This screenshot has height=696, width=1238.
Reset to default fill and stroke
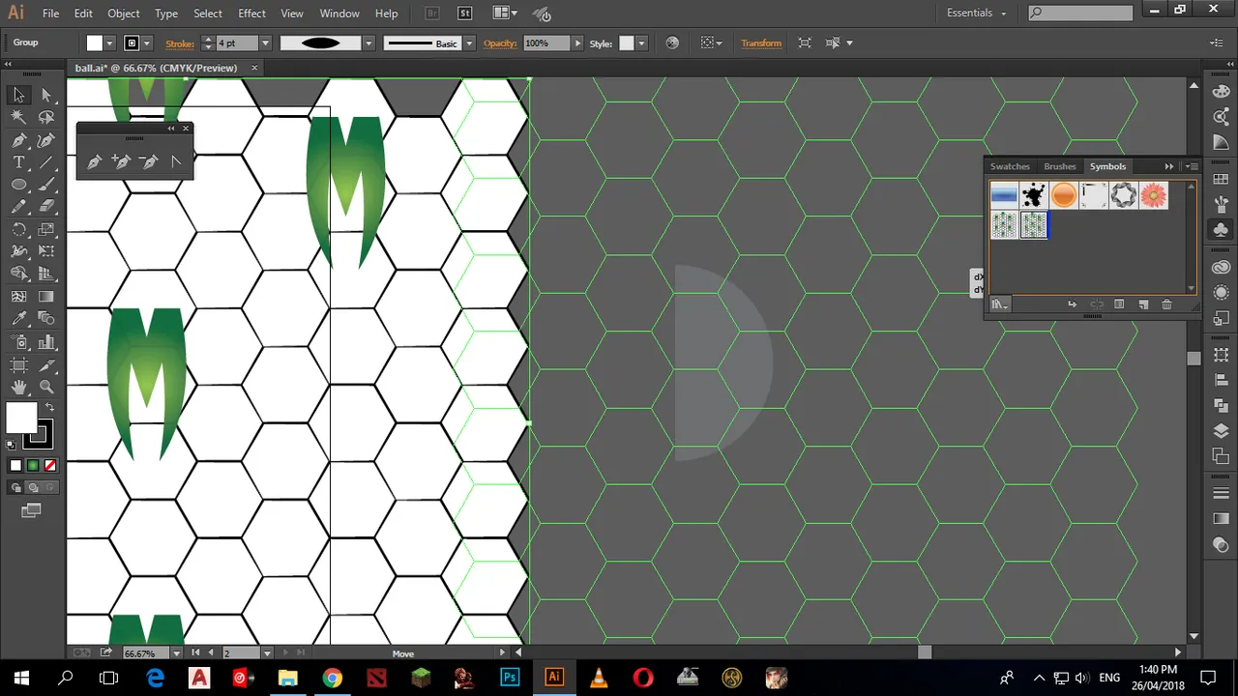click(11, 445)
